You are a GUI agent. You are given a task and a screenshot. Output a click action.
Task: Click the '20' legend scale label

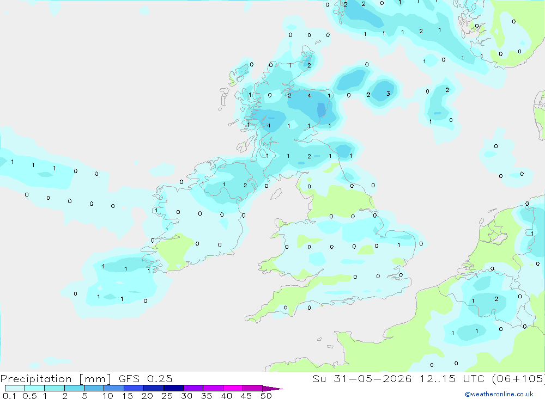(x=147, y=396)
